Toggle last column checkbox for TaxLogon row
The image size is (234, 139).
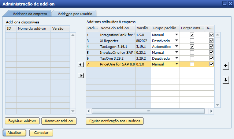pos(211,46)
